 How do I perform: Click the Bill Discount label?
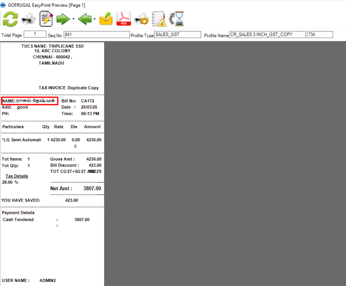(x=64, y=165)
